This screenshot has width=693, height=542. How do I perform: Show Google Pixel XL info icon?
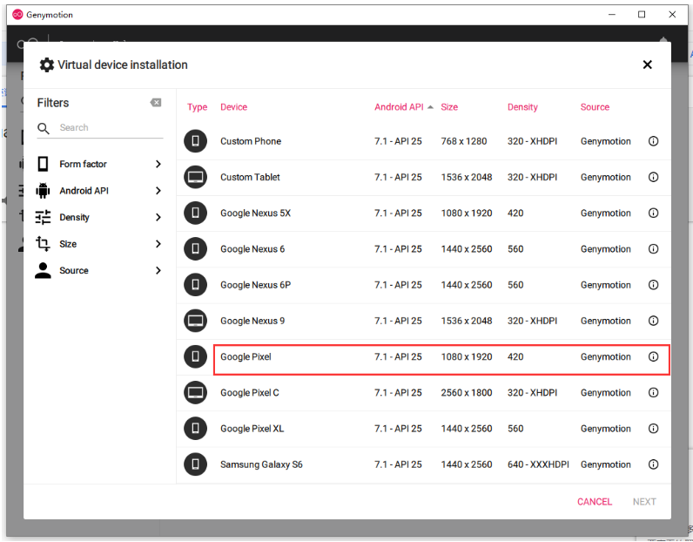click(653, 429)
